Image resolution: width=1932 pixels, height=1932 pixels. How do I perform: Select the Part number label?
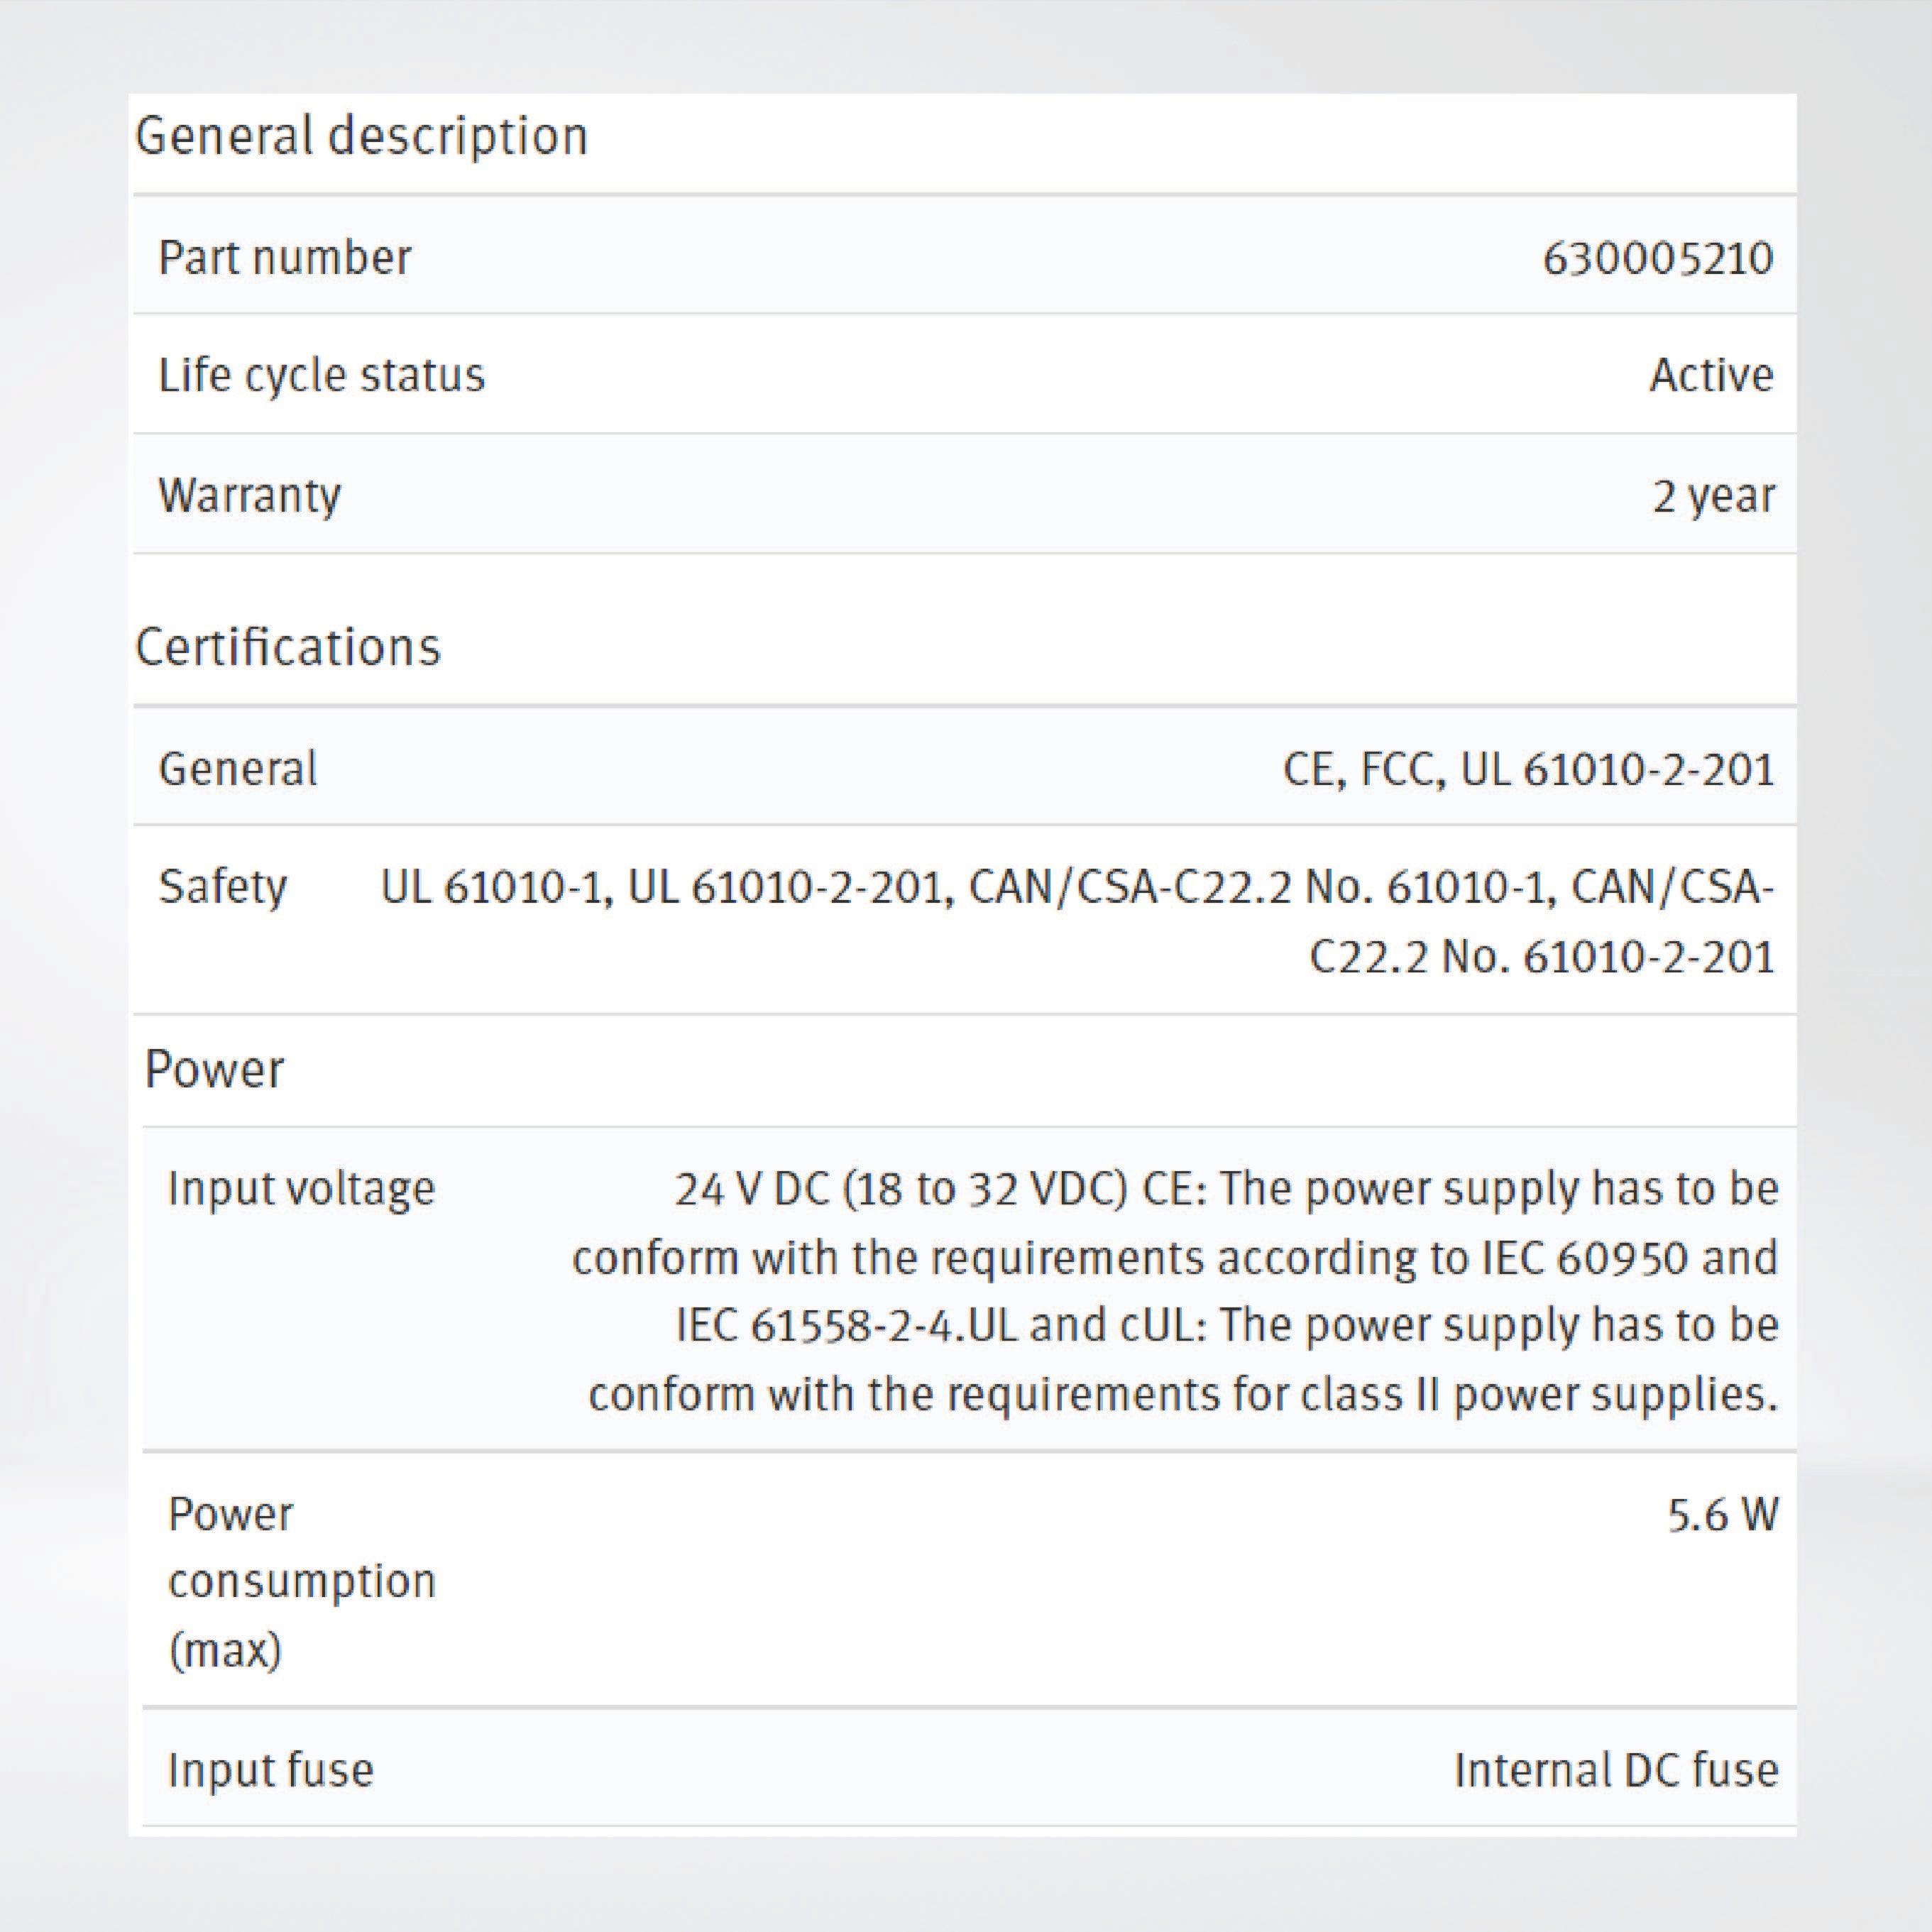(284, 258)
